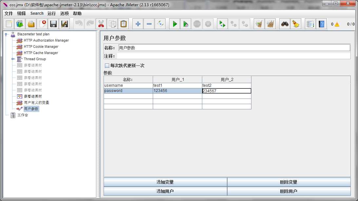Click the test1 cell

(177, 85)
